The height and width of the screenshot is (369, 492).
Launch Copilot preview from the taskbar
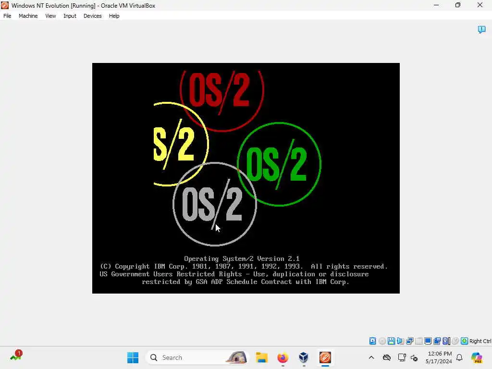pyautogui.click(x=476, y=357)
